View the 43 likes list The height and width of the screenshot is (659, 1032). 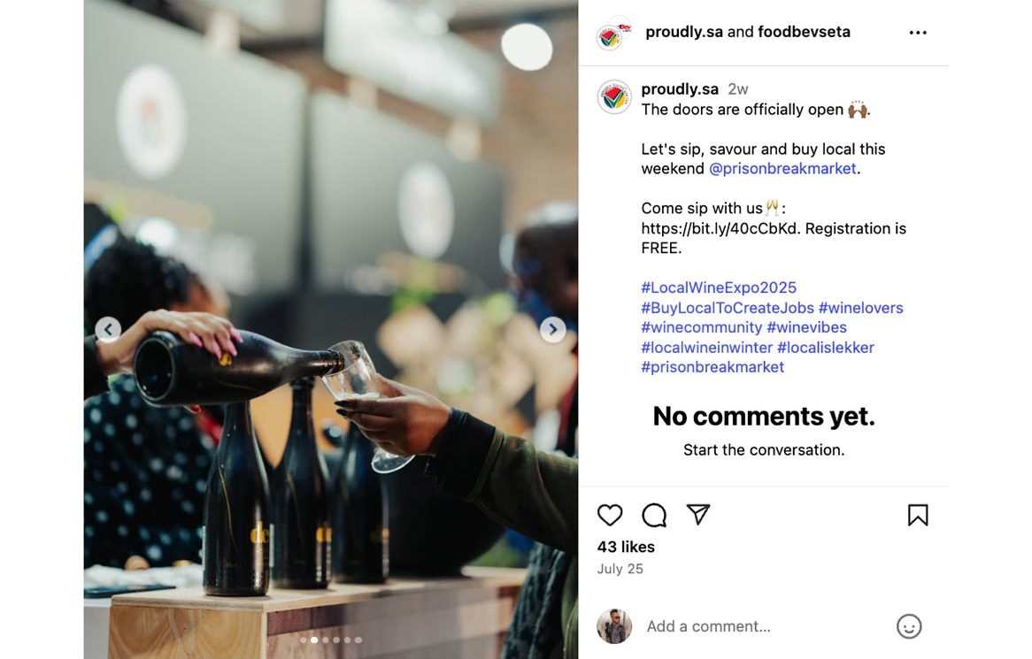[x=626, y=547]
